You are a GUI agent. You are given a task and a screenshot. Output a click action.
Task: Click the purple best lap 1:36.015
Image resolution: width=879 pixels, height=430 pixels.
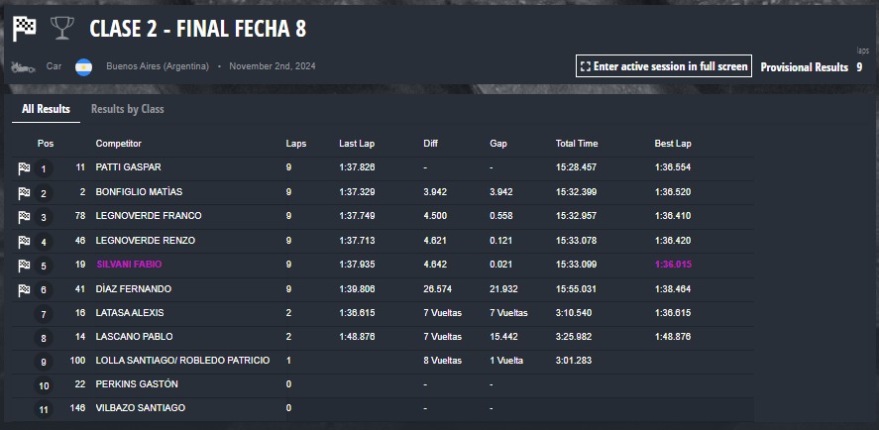pos(673,265)
